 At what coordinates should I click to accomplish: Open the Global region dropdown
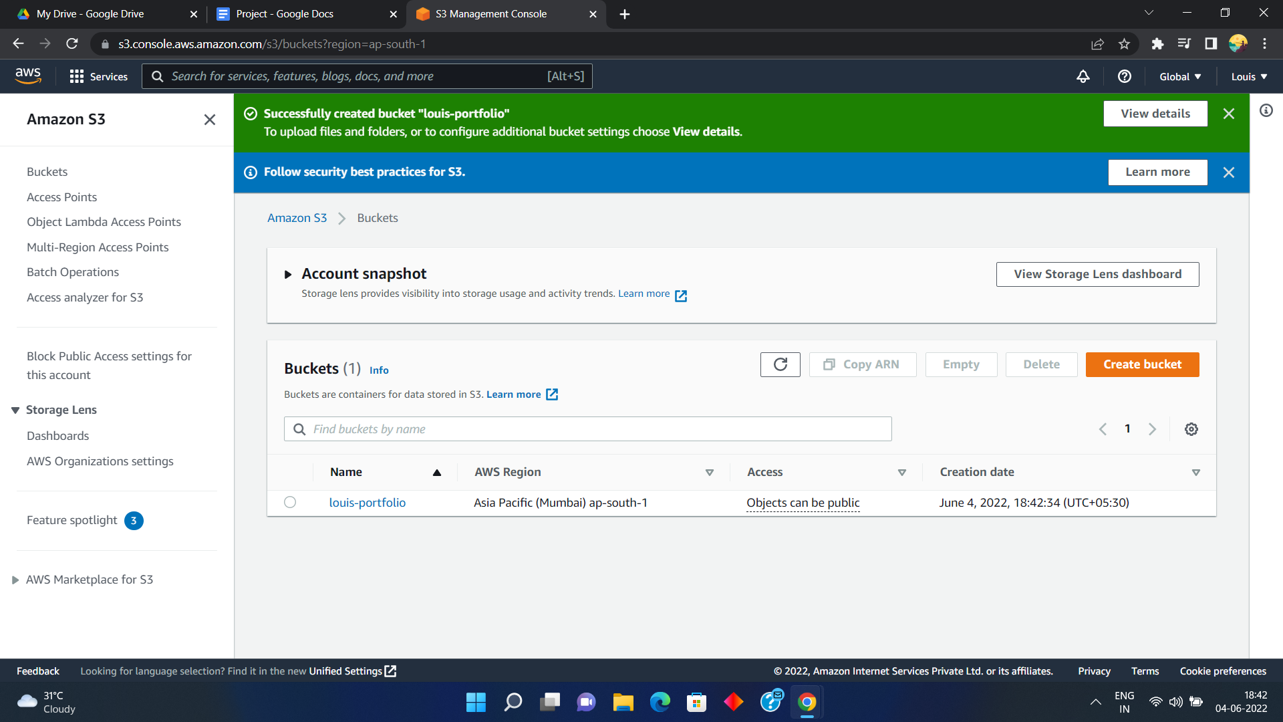pos(1180,76)
